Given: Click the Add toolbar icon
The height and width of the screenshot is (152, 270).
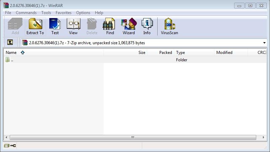Looking at the screenshot, I should 15,26.
